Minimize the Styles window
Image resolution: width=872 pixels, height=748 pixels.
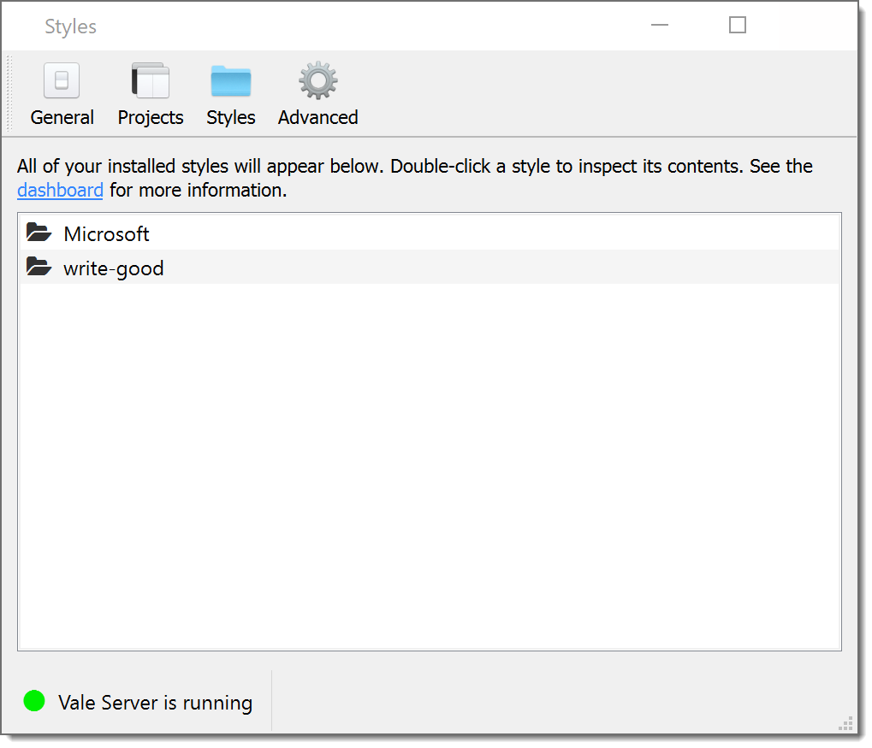[660, 25]
